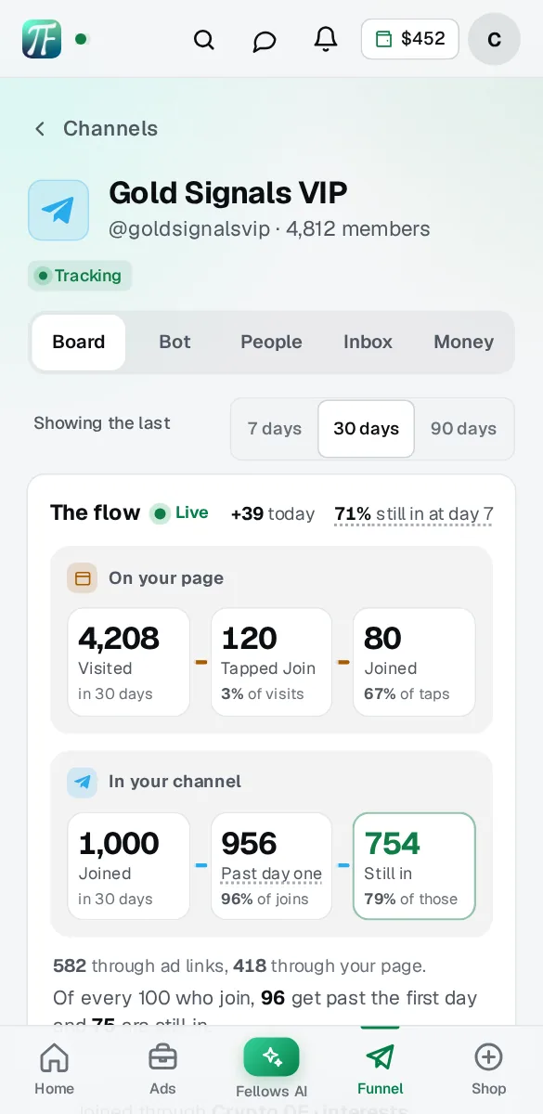Image resolution: width=543 pixels, height=1114 pixels.
Task: Open the 956 Past day one card
Action: [271, 866]
